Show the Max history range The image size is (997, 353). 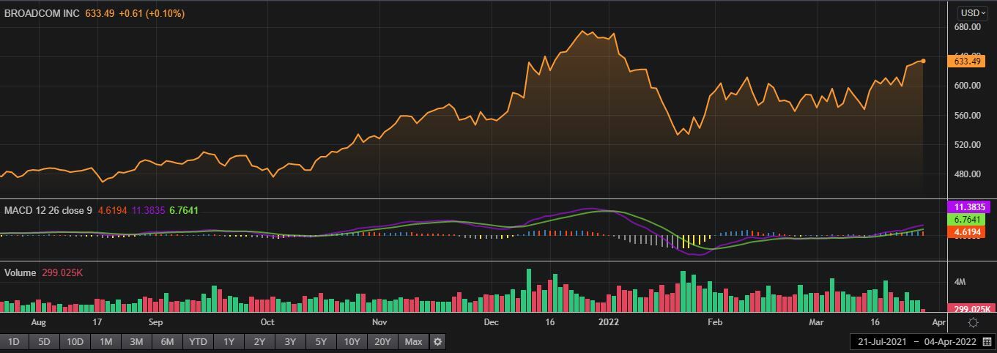[413, 341]
